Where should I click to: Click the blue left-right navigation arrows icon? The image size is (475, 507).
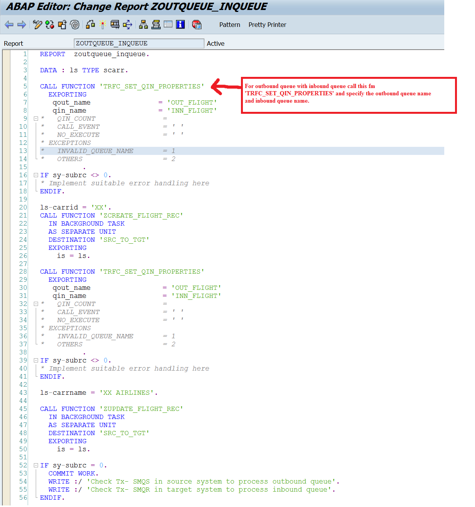(127, 25)
